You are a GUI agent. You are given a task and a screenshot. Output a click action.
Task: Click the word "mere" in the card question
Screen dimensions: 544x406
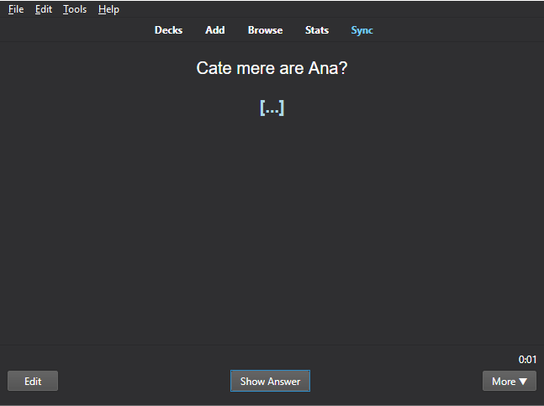255,68
